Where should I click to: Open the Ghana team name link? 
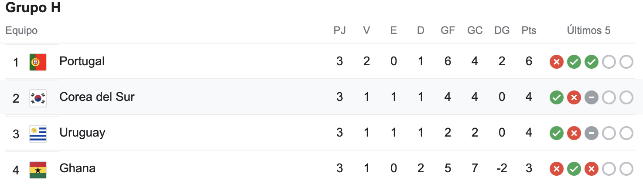pyautogui.click(x=77, y=168)
